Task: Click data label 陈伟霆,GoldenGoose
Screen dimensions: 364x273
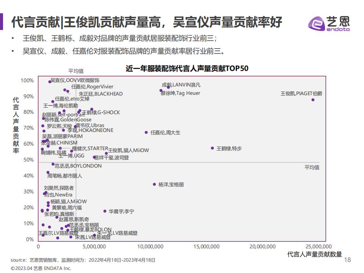Action: pos(68,120)
